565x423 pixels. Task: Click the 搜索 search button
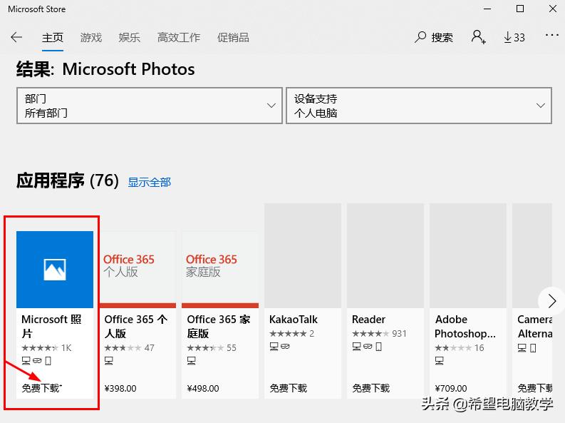pos(434,37)
